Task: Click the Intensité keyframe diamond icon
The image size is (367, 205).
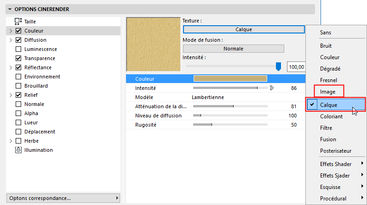Action: coord(271,88)
